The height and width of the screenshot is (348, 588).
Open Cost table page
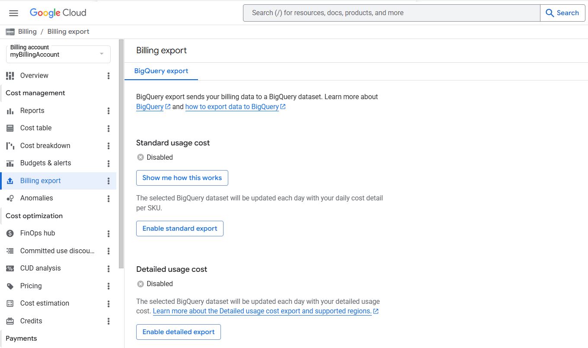(x=36, y=128)
